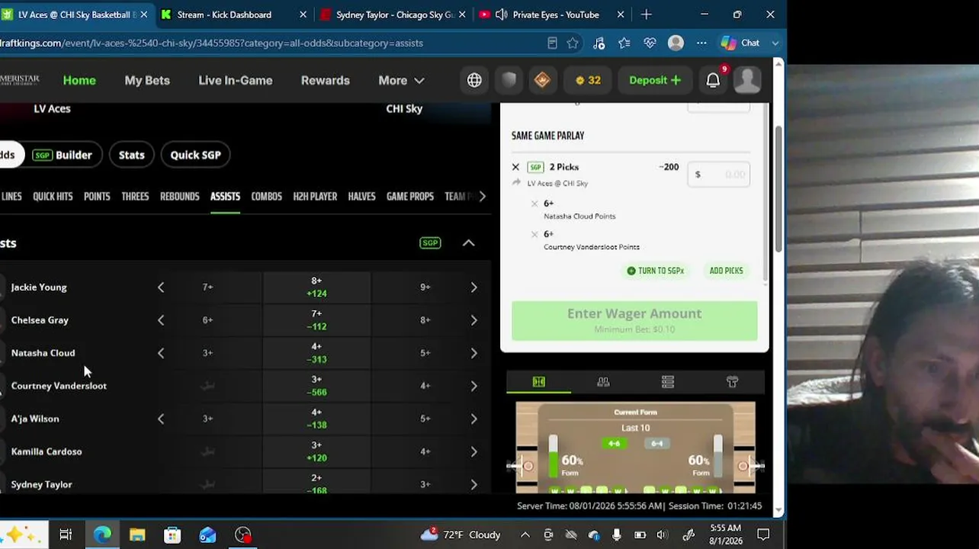The height and width of the screenshot is (549, 979).
Task: Switch to the Points category tab
Action: point(97,196)
